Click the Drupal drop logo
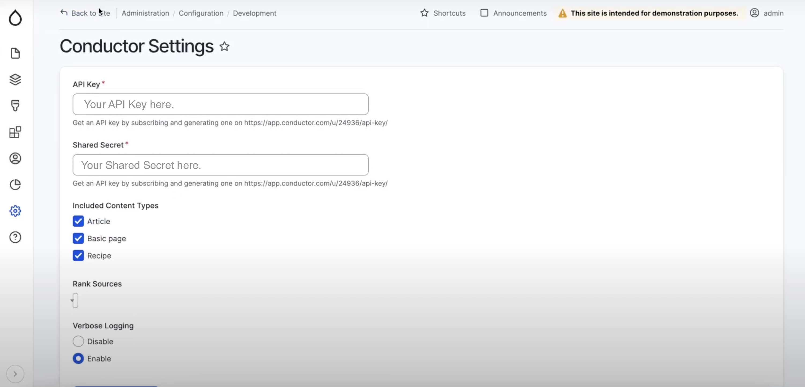805x387 pixels. (x=15, y=17)
